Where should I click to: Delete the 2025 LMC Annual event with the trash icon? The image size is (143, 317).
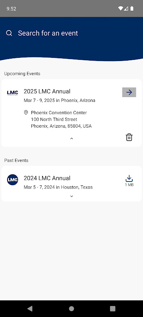click(129, 137)
